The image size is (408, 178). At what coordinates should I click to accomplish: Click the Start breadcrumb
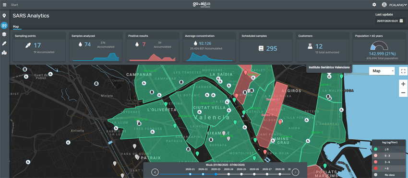14,5
